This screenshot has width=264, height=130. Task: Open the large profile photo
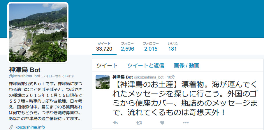tap(38, 33)
